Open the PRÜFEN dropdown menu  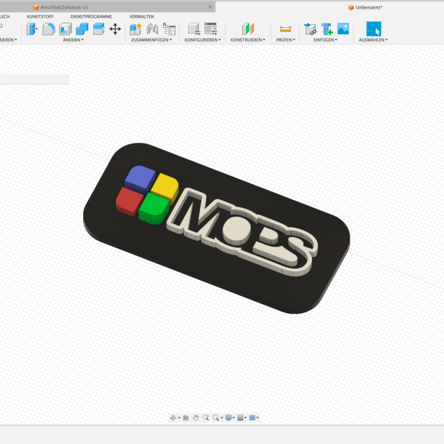(x=286, y=40)
